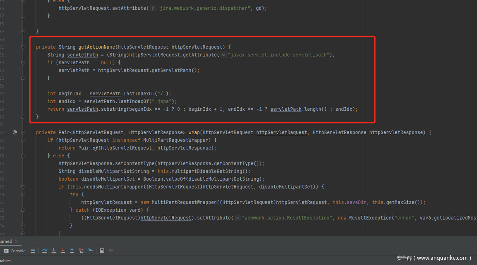Switch to the Console tab
Image resolution: width=477 pixels, height=265 pixels.
tap(15, 251)
